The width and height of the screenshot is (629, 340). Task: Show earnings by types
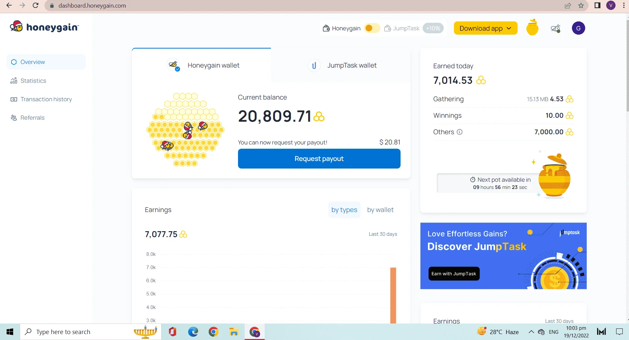pos(344,210)
